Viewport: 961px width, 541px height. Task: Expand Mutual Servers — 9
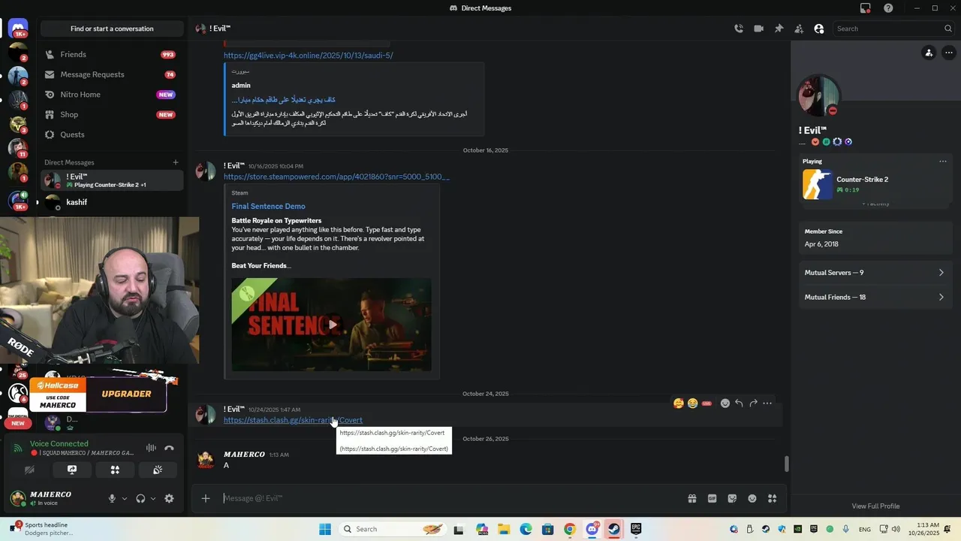875,273
